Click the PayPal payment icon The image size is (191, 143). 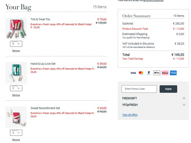[149, 73]
